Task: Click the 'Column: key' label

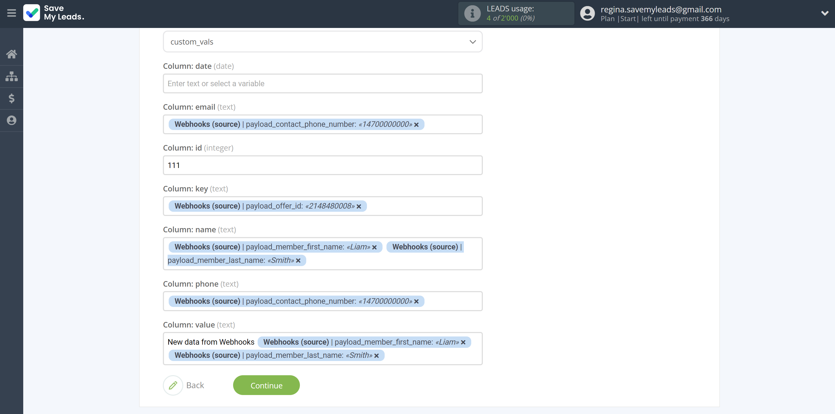Action: (195, 189)
